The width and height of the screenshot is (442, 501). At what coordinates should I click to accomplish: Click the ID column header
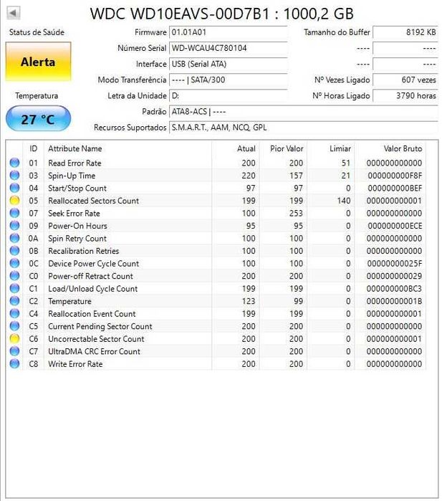(33, 148)
